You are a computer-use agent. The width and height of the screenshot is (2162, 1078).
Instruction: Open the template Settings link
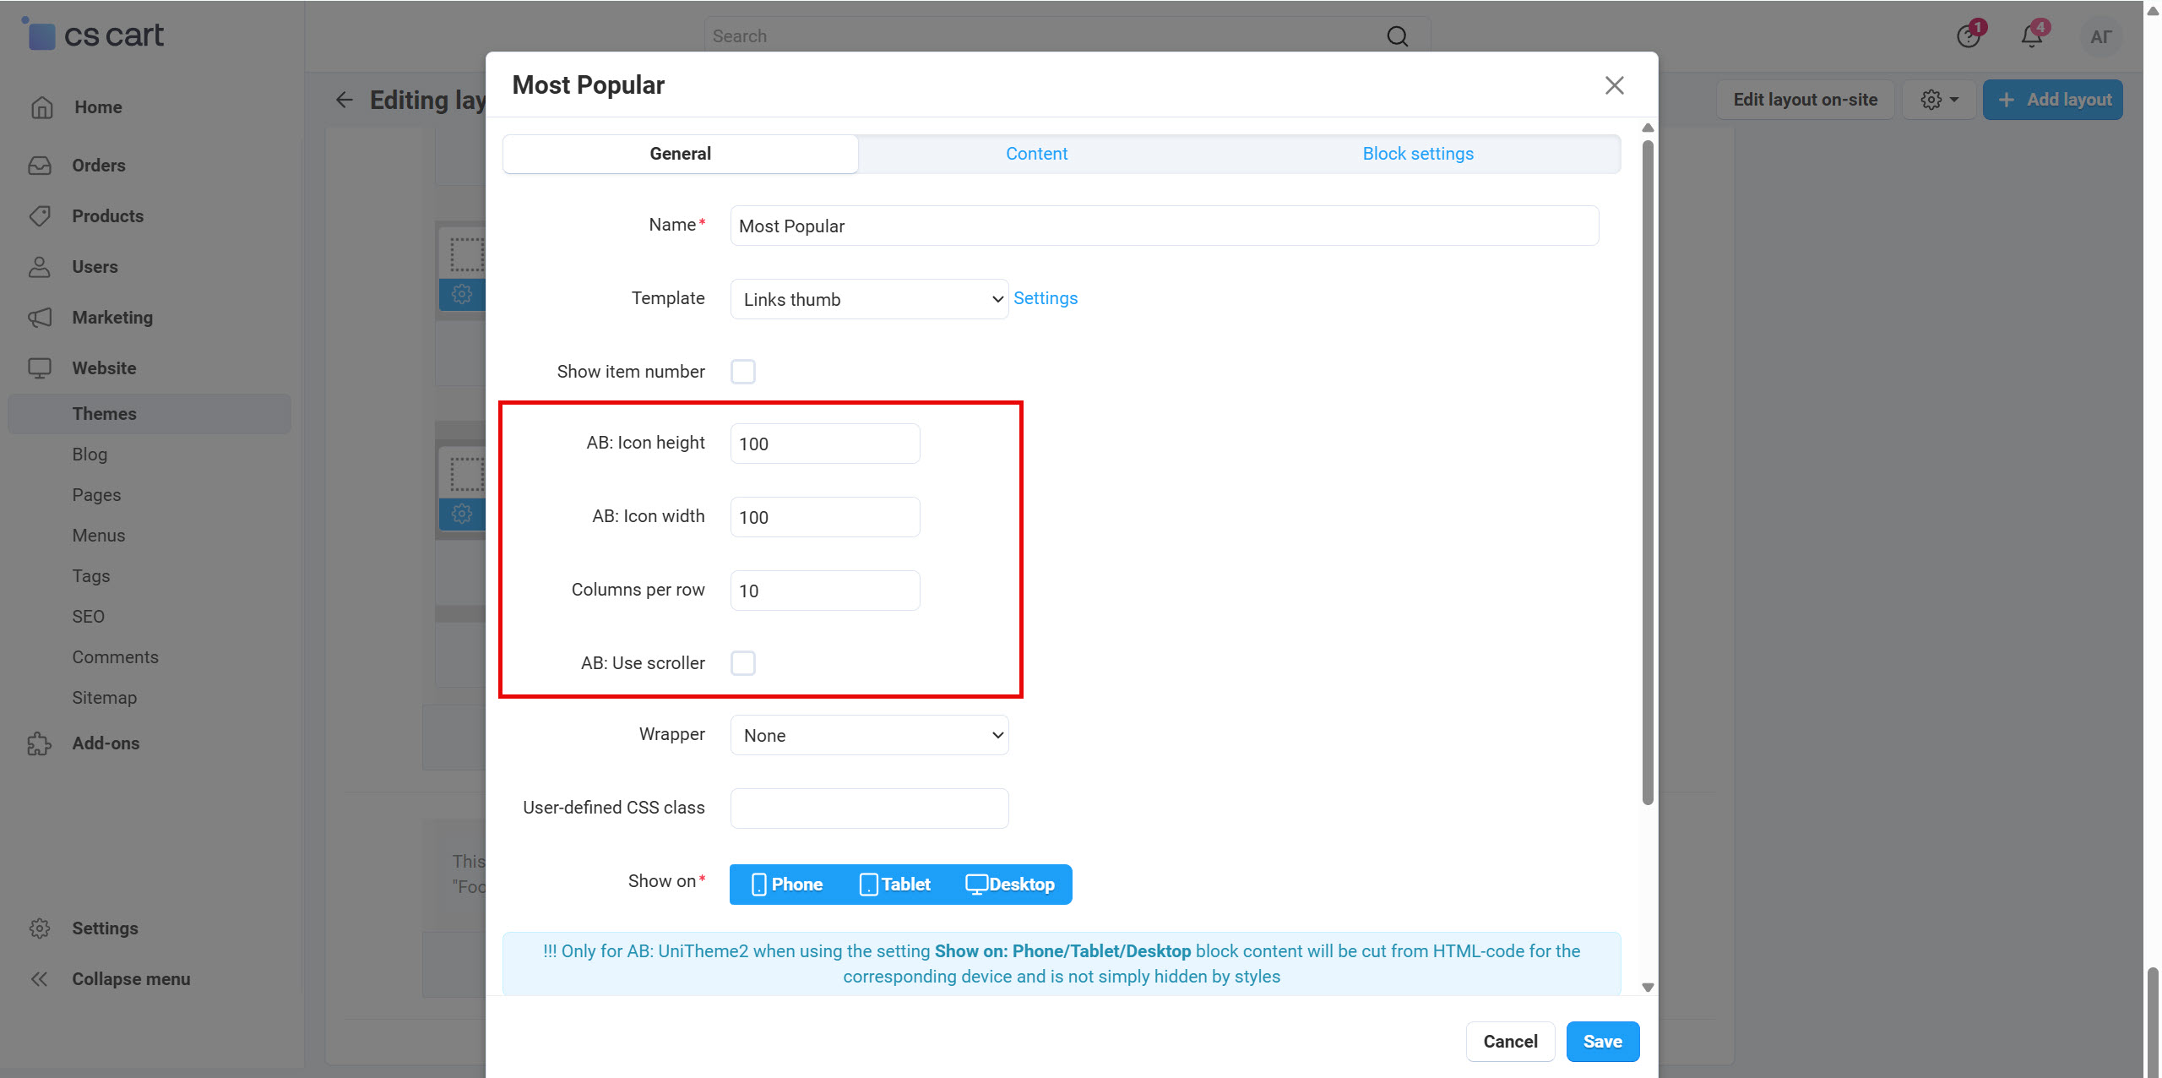tap(1045, 298)
